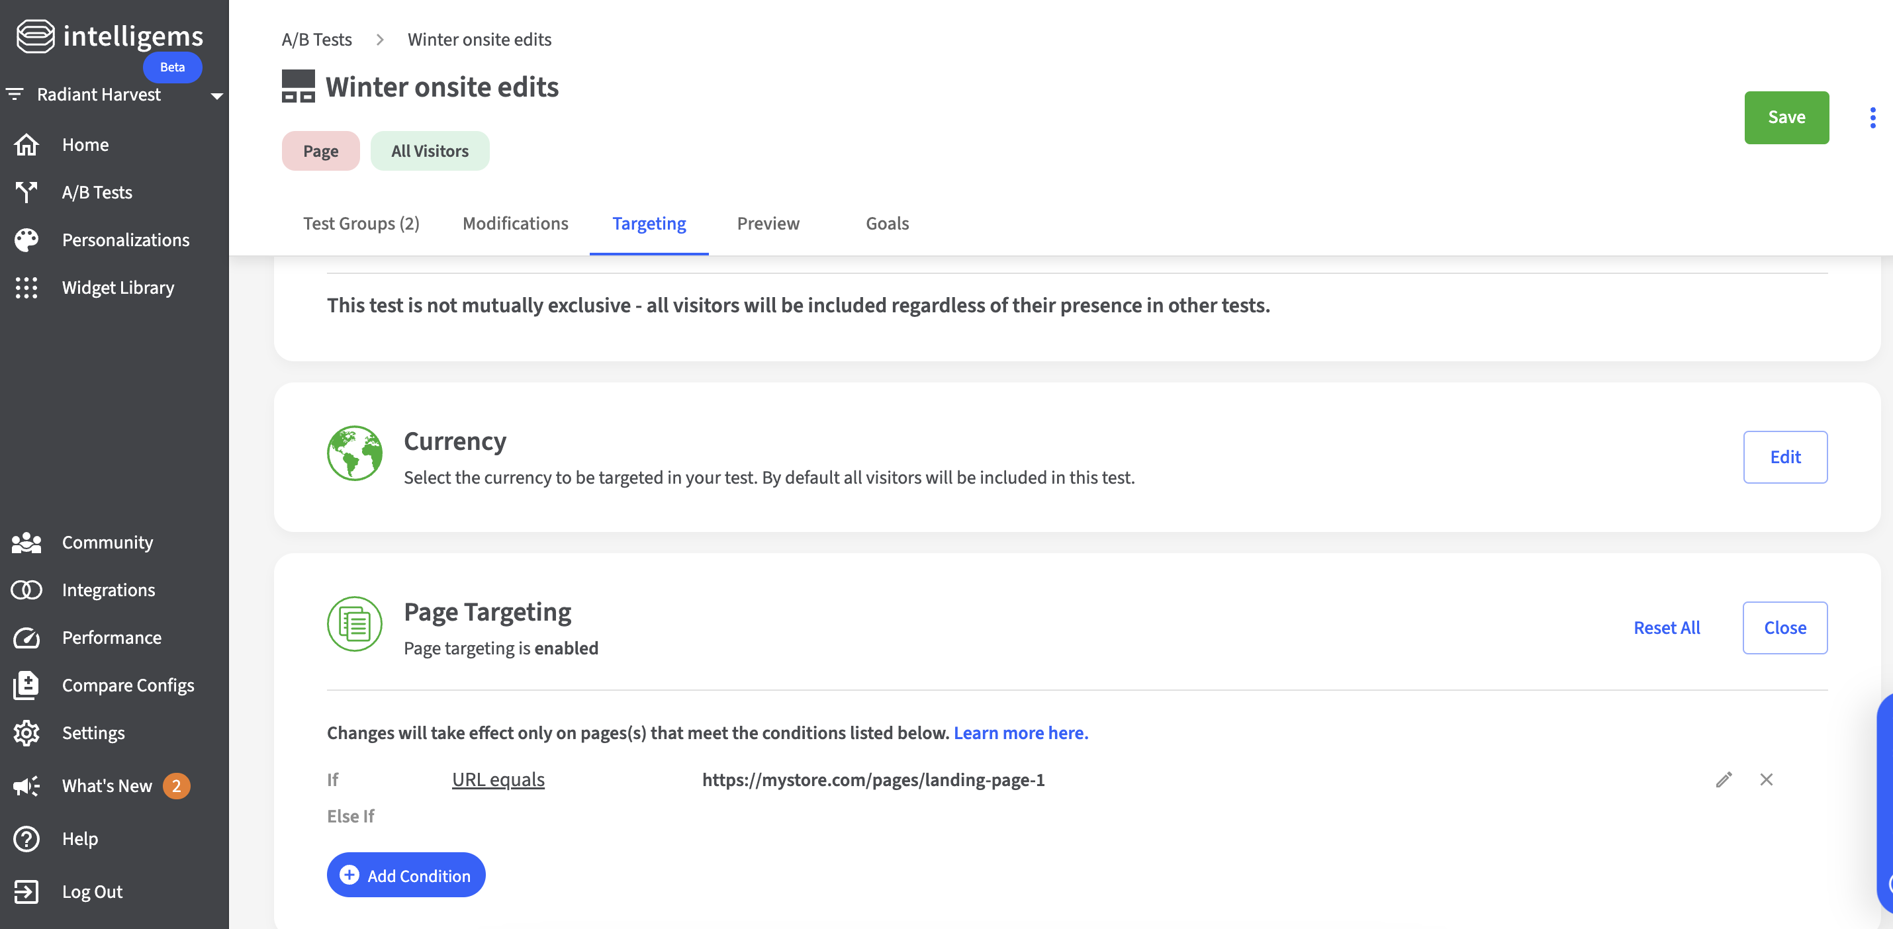Screen dimensions: 1893x929
Task: Switch to the Goals tab
Action: click(887, 223)
